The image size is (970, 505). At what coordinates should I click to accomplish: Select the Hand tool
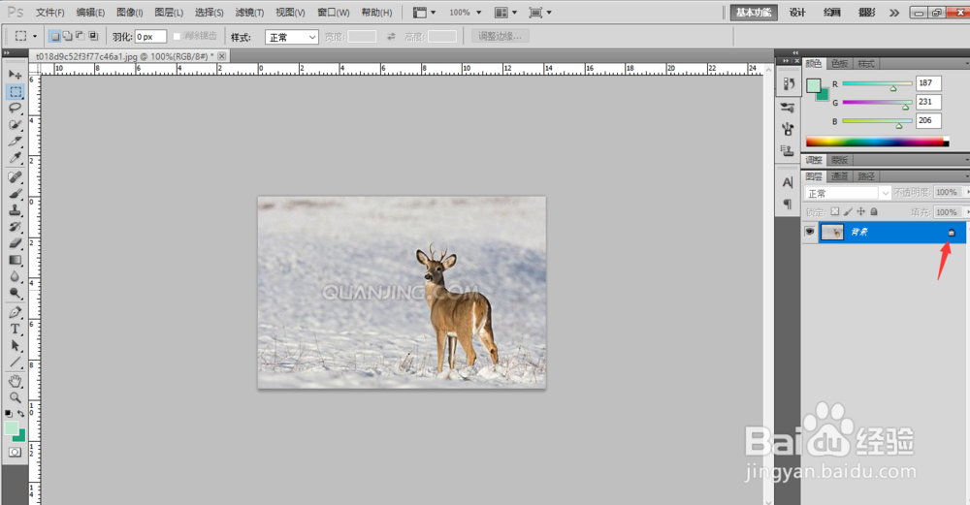pos(16,381)
